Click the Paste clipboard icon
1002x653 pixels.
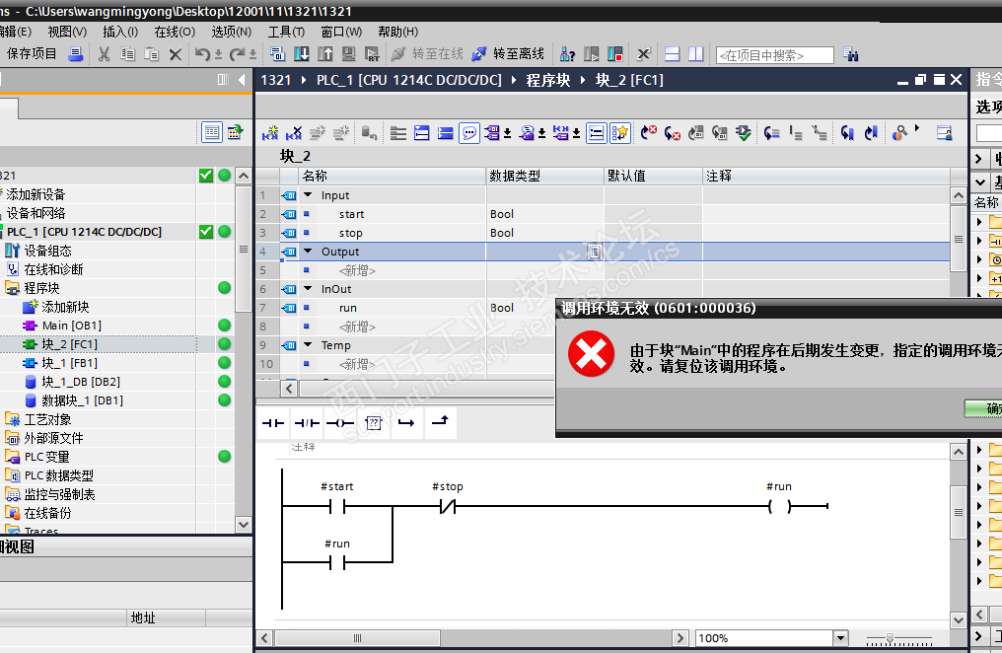pos(152,54)
